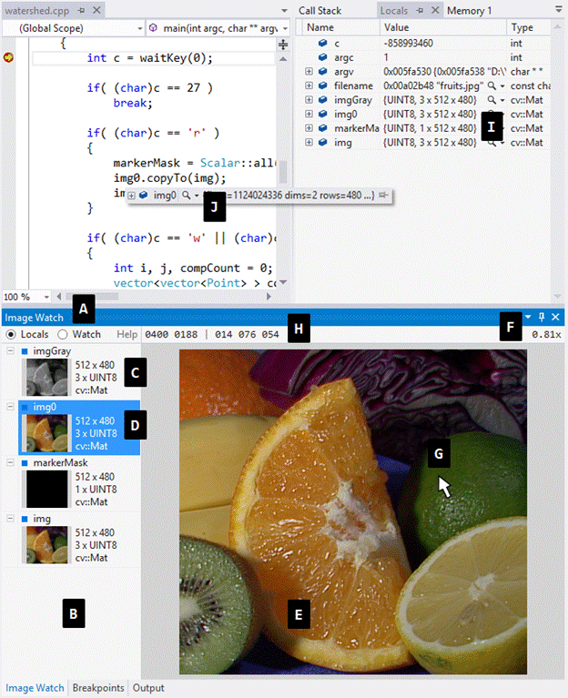
Task: Click the visualizer magnifier for imgGray row
Action: point(492,100)
